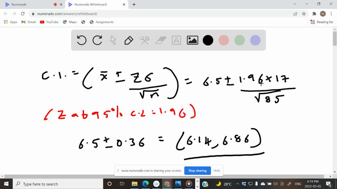This screenshot has height=189, width=337.
Task: Open the Photos app in the taskbar
Action: (178, 184)
